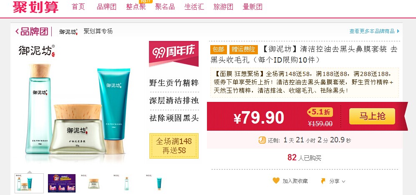Open the 旅游团 nav item
The image size is (416, 195).
click(x=223, y=7)
